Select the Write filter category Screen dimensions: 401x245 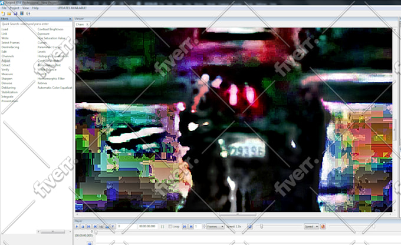(5, 38)
